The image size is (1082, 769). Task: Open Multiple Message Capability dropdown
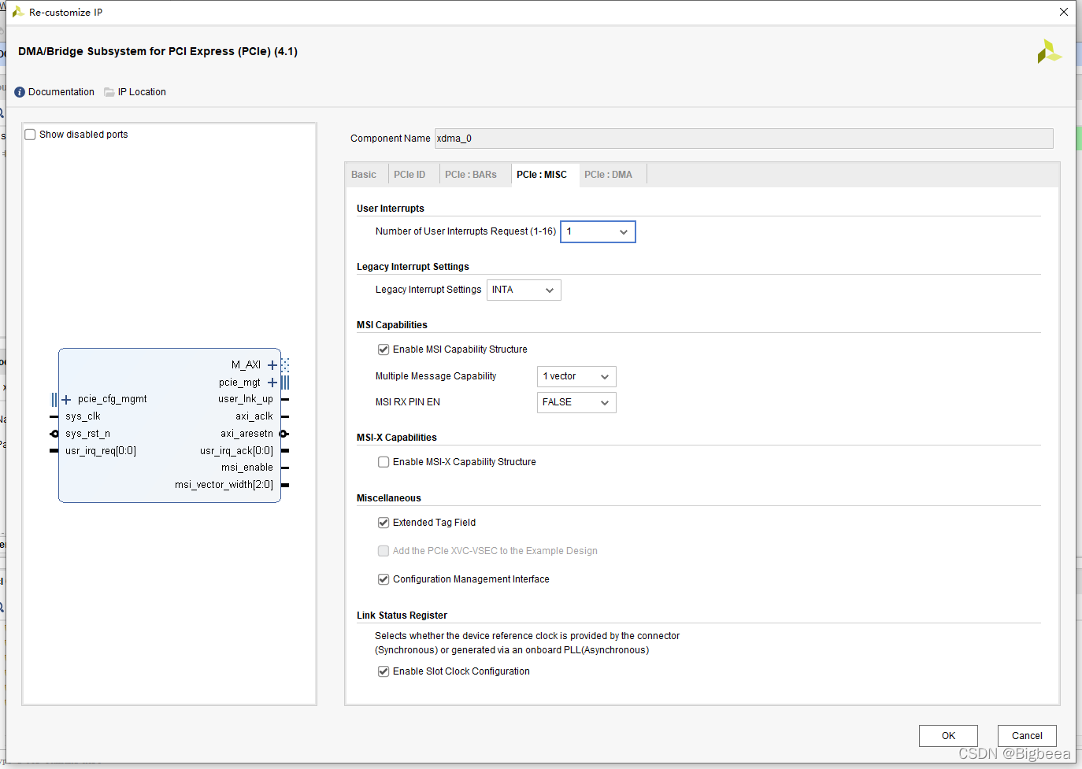[576, 376]
